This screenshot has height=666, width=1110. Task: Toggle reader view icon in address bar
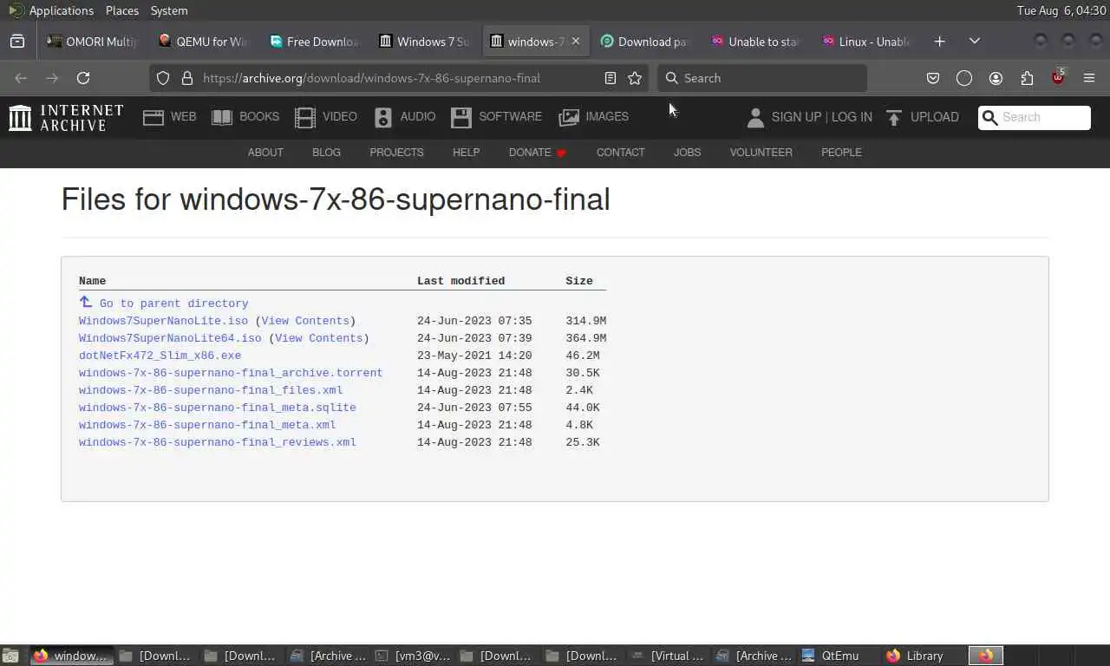click(610, 78)
